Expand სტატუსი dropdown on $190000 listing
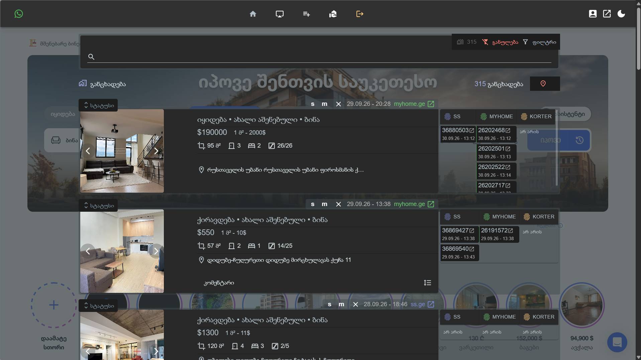The width and height of the screenshot is (641, 360). (x=98, y=105)
